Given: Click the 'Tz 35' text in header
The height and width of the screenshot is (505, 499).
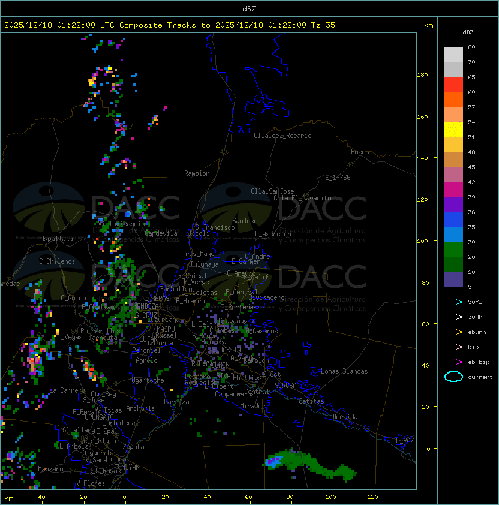Looking at the screenshot, I should point(323,25).
